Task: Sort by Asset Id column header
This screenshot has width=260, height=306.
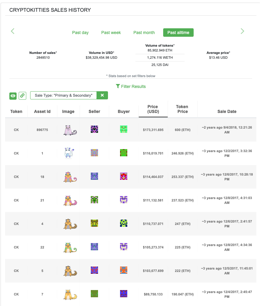Action: tap(42, 111)
